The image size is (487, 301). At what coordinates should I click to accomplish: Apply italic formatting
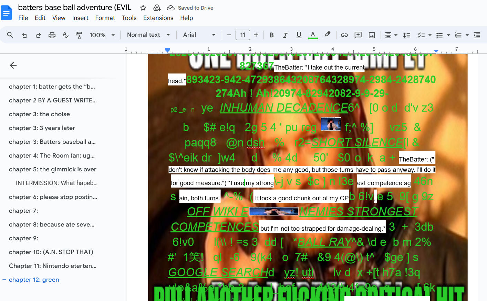coord(285,35)
